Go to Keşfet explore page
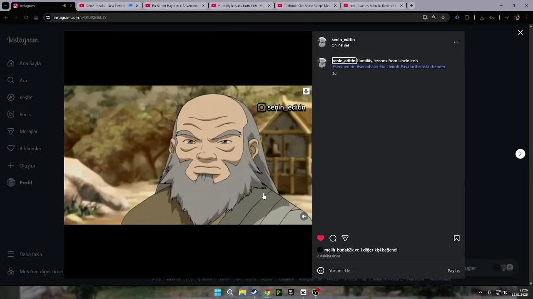 pyautogui.click(x=20, y=98)
